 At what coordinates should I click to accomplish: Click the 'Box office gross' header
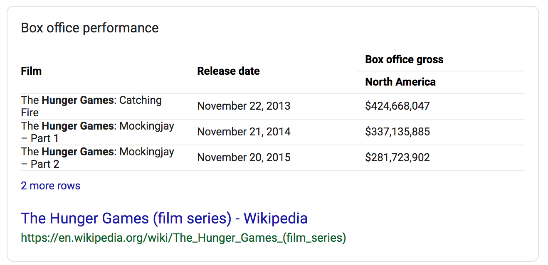point(404,59)
